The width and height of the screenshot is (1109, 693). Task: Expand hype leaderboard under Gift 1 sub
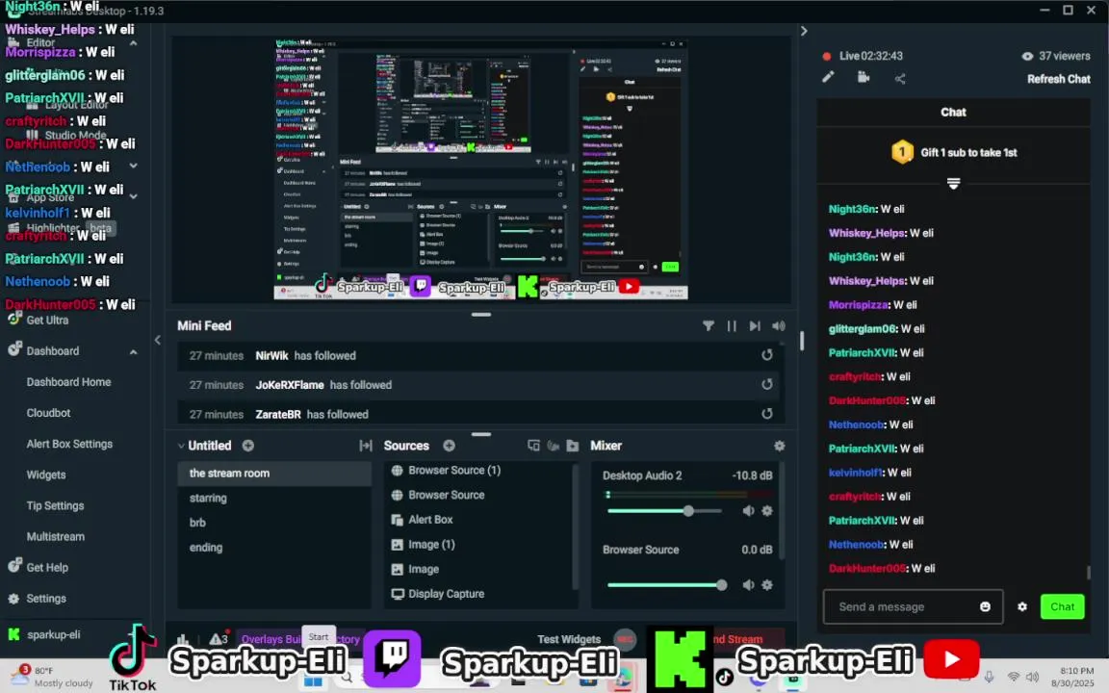pyautogui.click(x=953, y=183)
